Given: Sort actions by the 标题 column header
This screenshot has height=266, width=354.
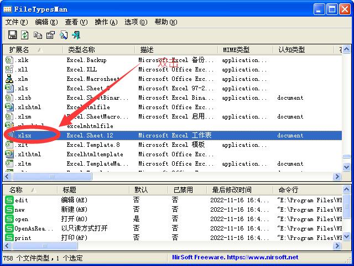Looking at the screenshot, I should pyautogui.click(x=93, y=190).
